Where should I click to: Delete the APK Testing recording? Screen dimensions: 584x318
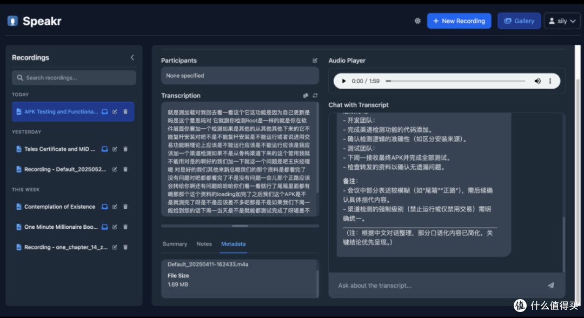pos(125,112)
